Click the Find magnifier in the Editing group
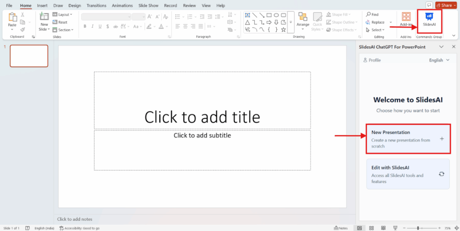 pyautogui.click(x=369, y=14)
